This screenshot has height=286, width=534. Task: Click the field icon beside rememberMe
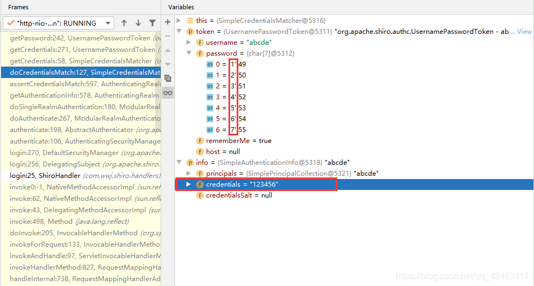[x=200, y=141]
